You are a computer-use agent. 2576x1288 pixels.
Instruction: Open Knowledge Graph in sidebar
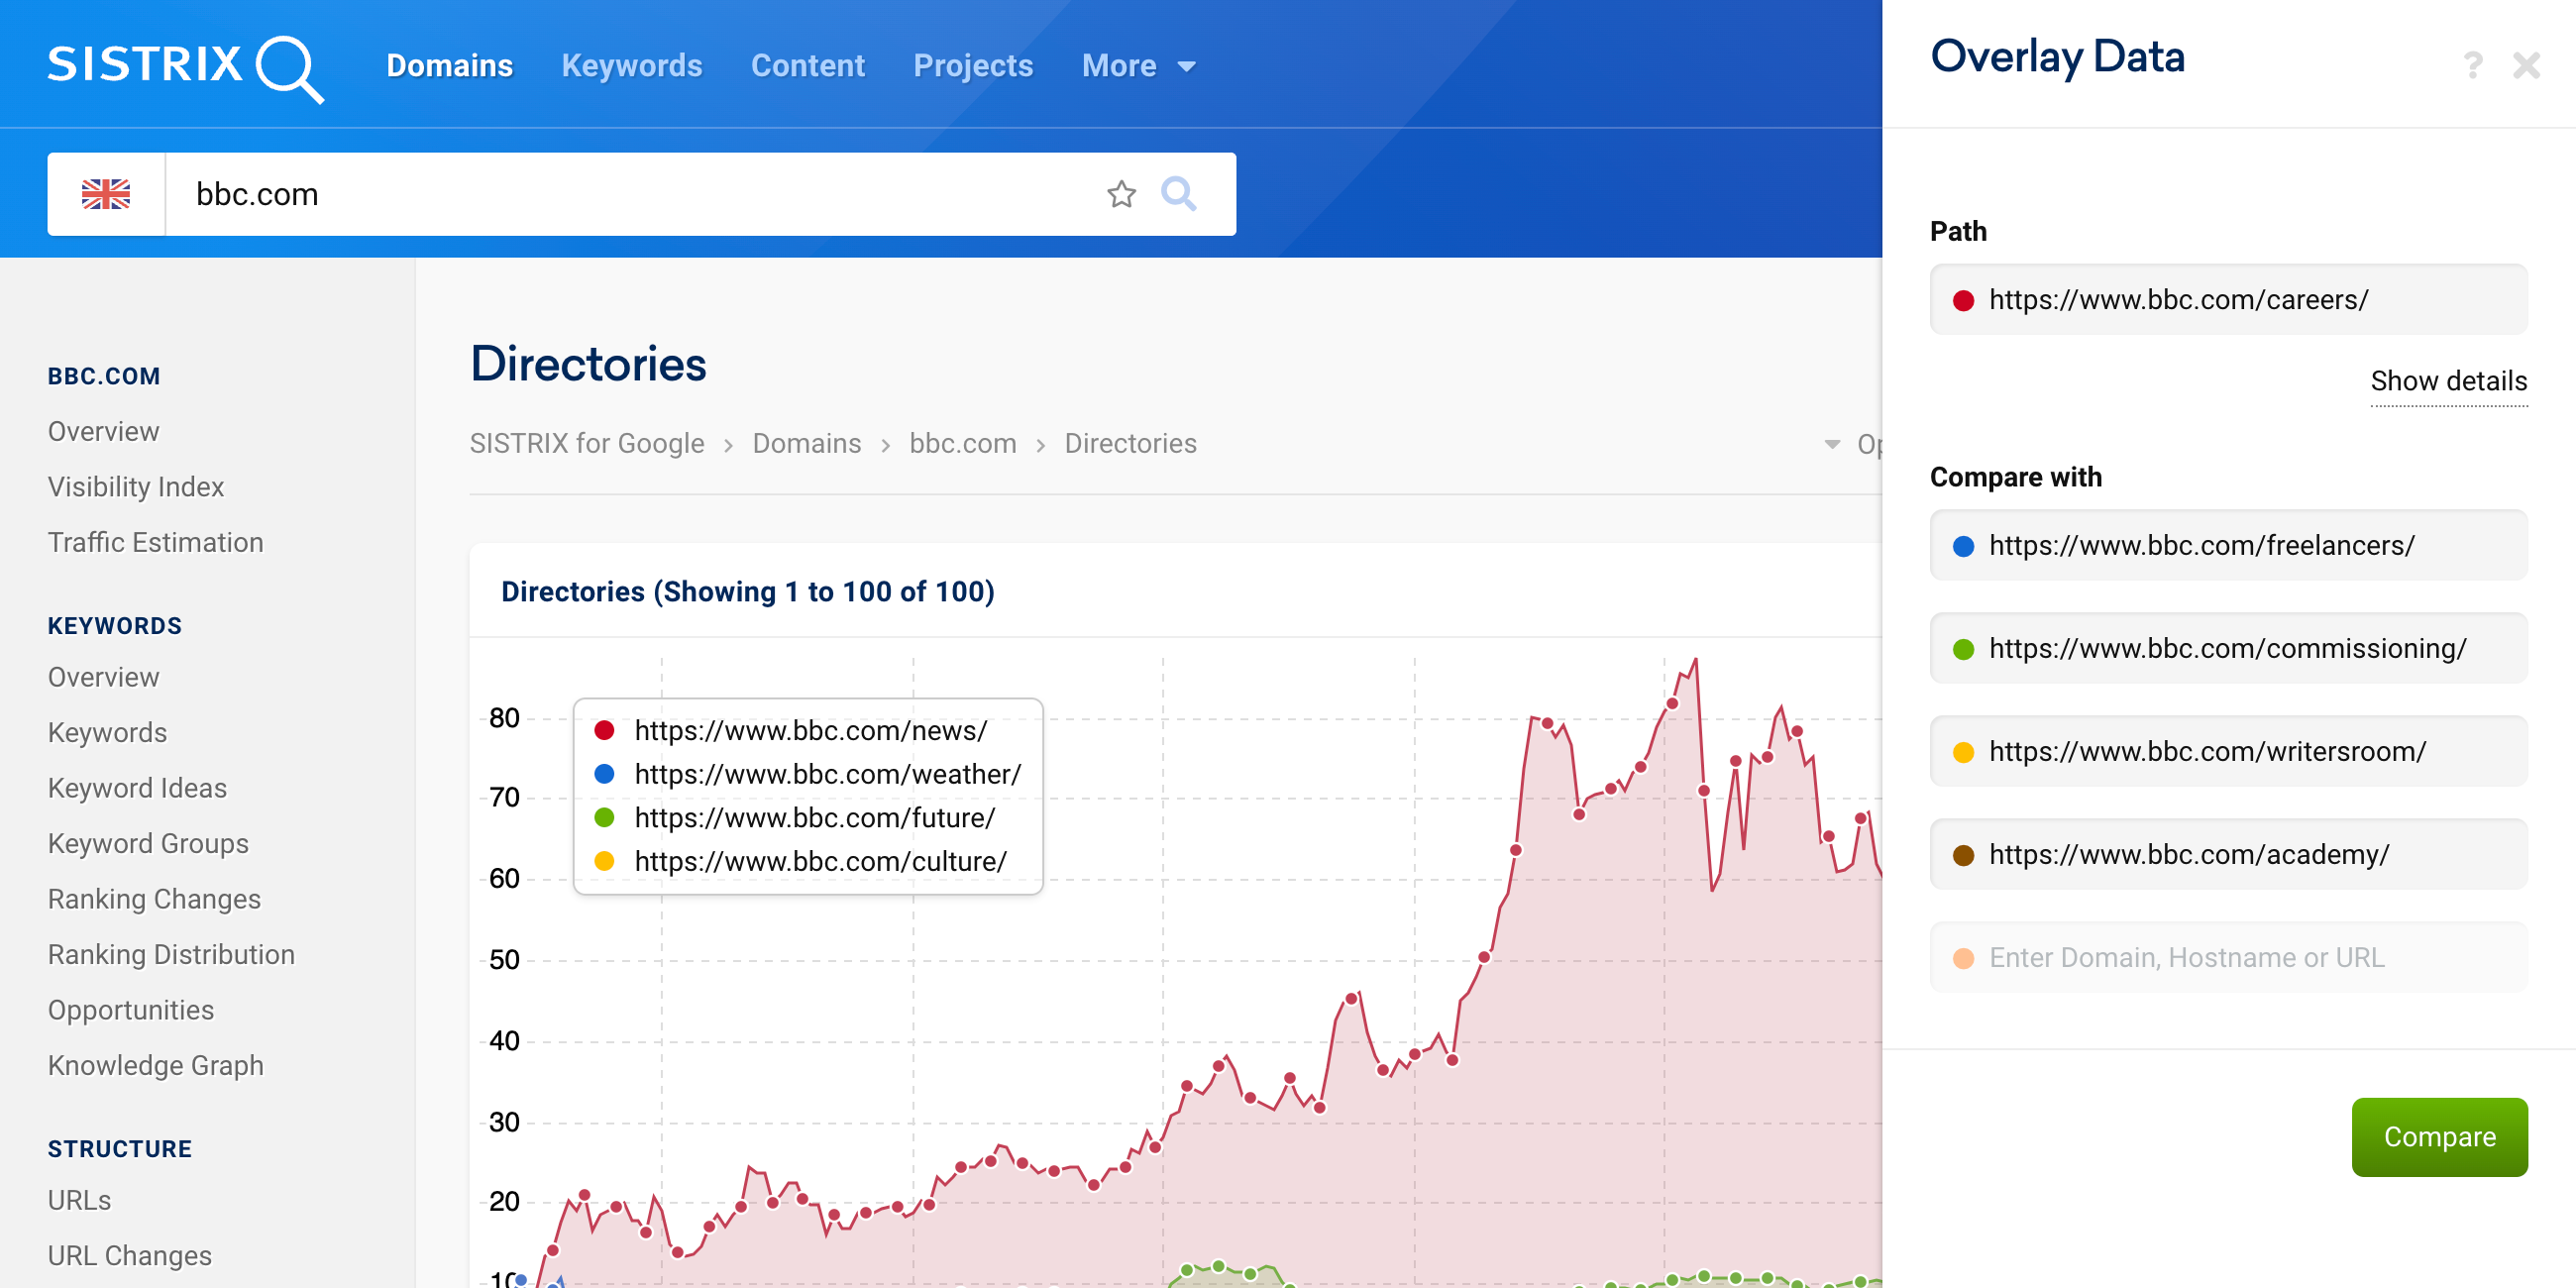point(156,1066)
